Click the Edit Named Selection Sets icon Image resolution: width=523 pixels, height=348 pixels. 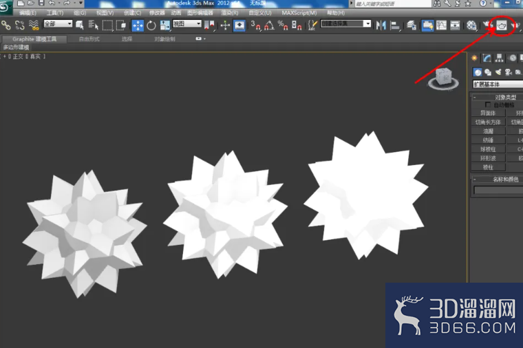pos(312,25)
